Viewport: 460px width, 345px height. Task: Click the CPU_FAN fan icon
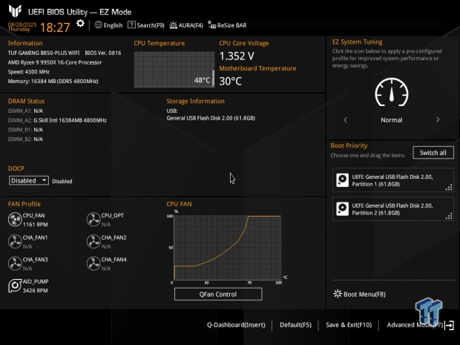click(15, 220)
